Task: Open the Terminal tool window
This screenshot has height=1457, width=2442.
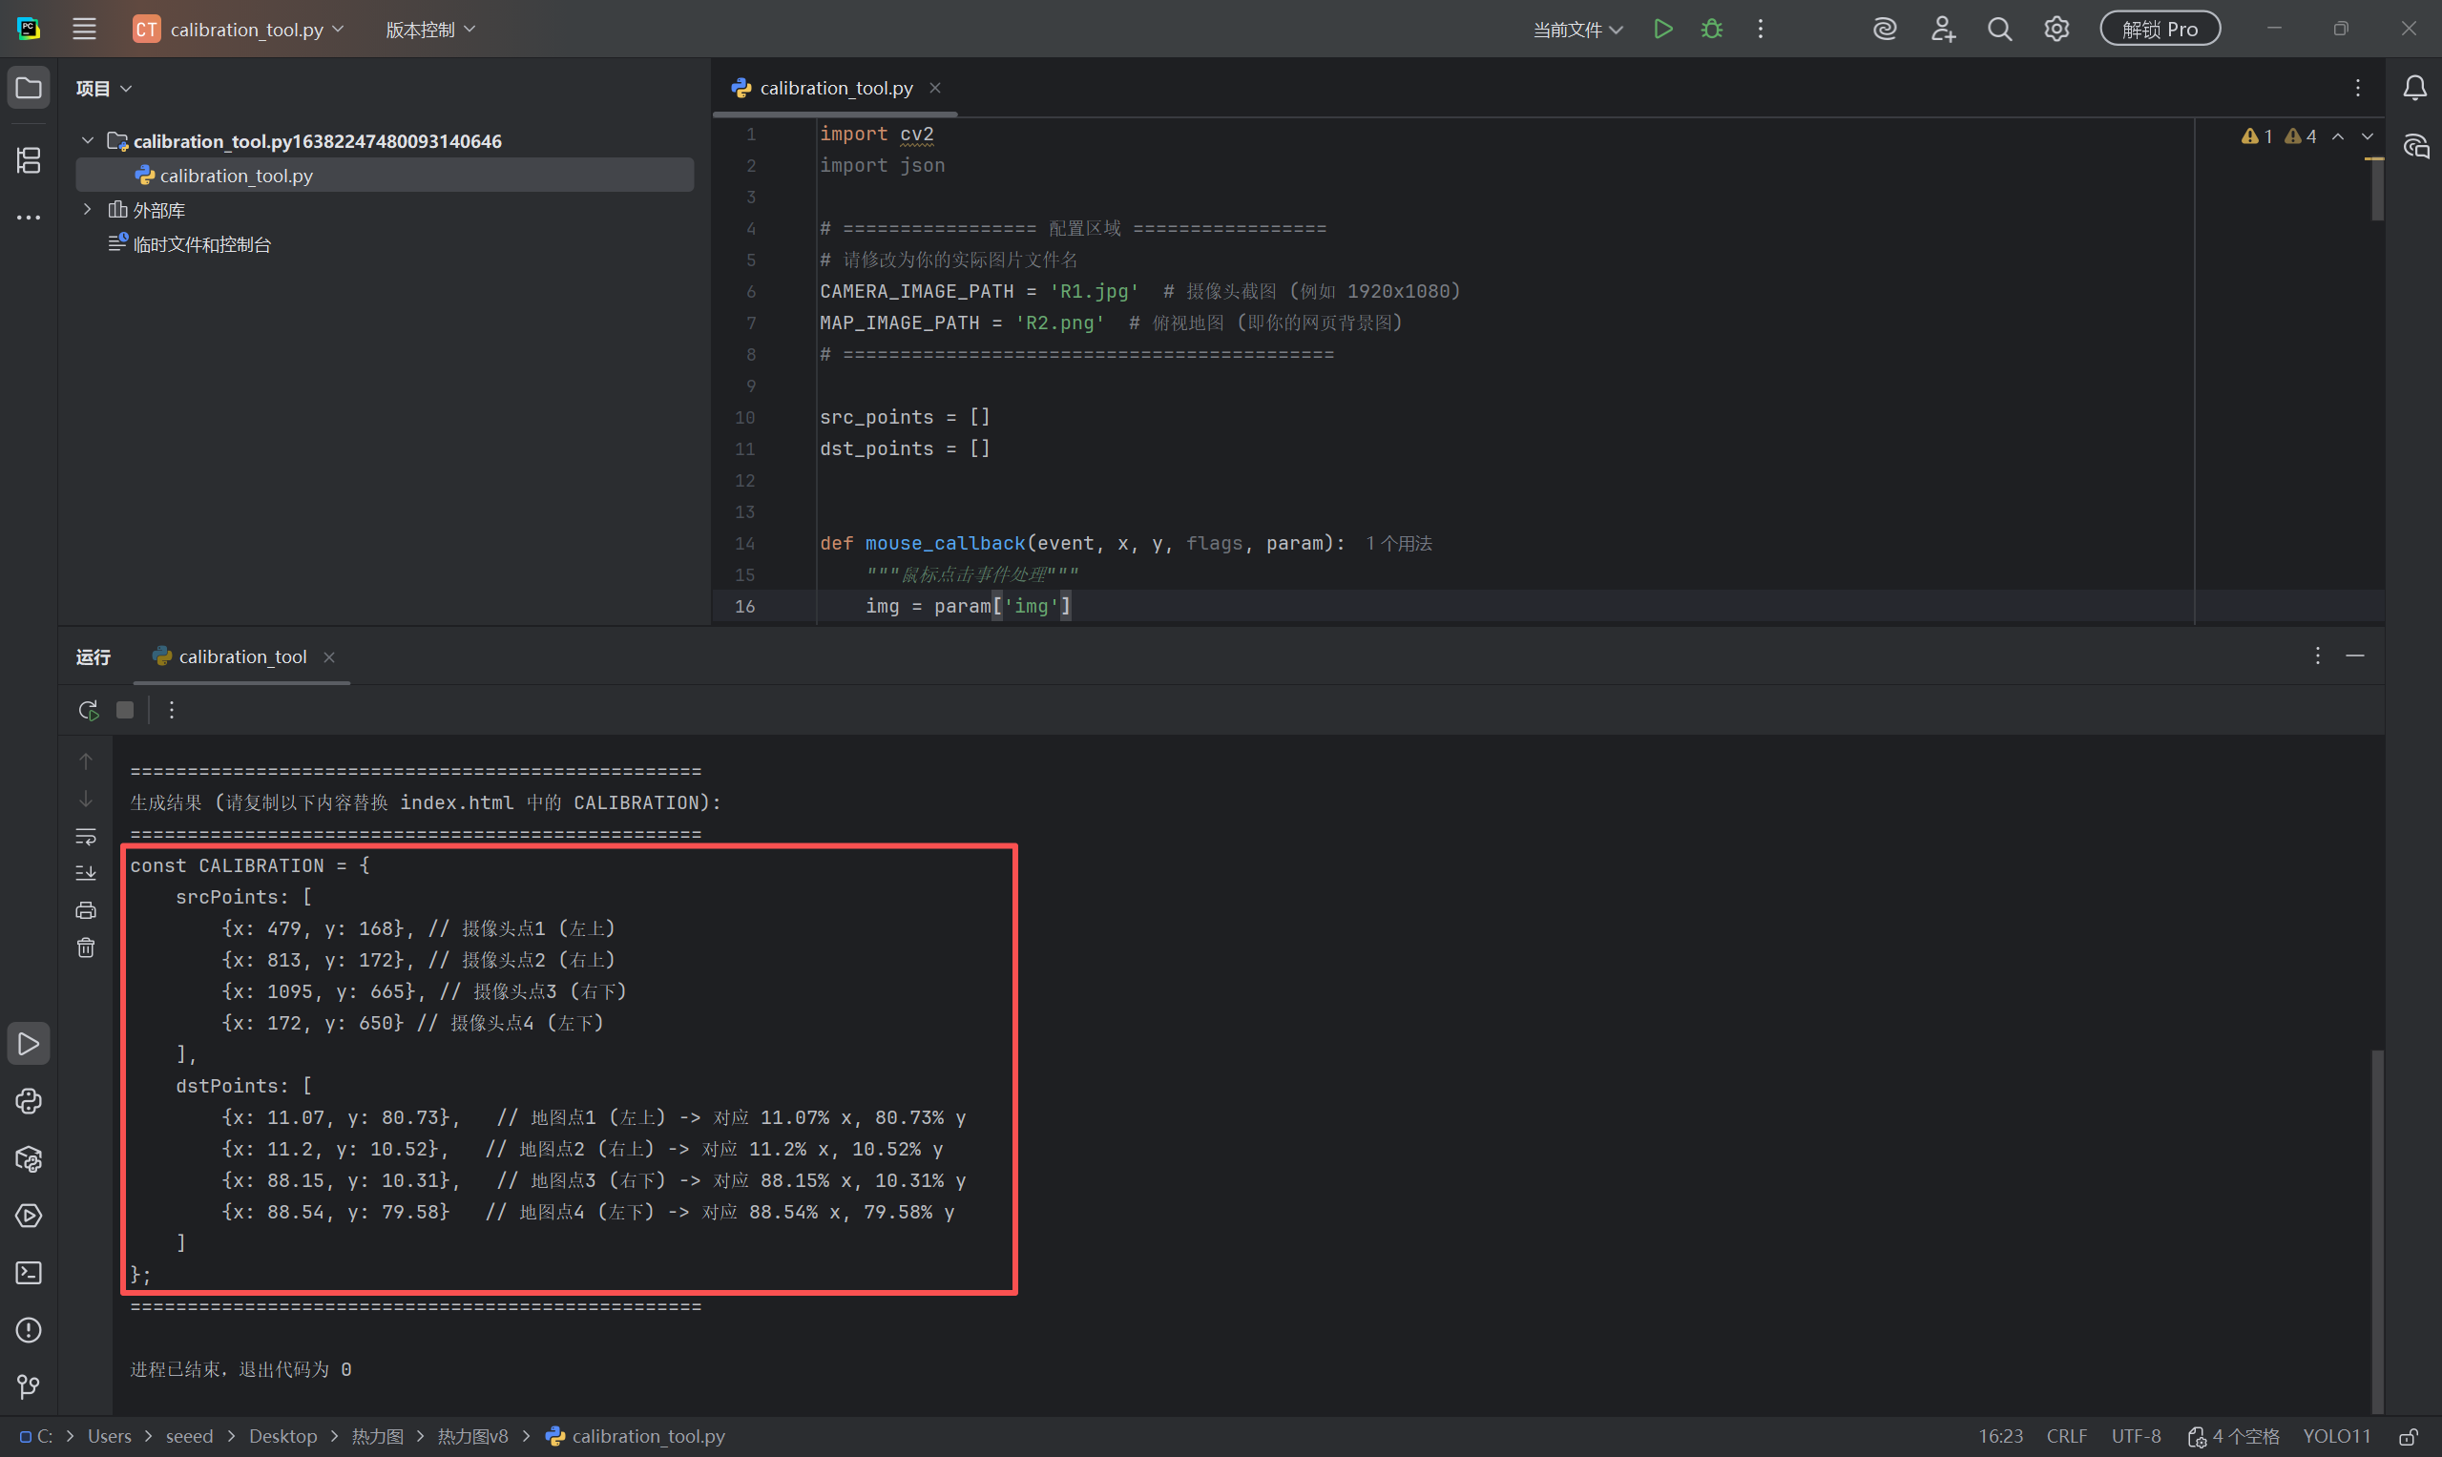Action: point(29,1274)
